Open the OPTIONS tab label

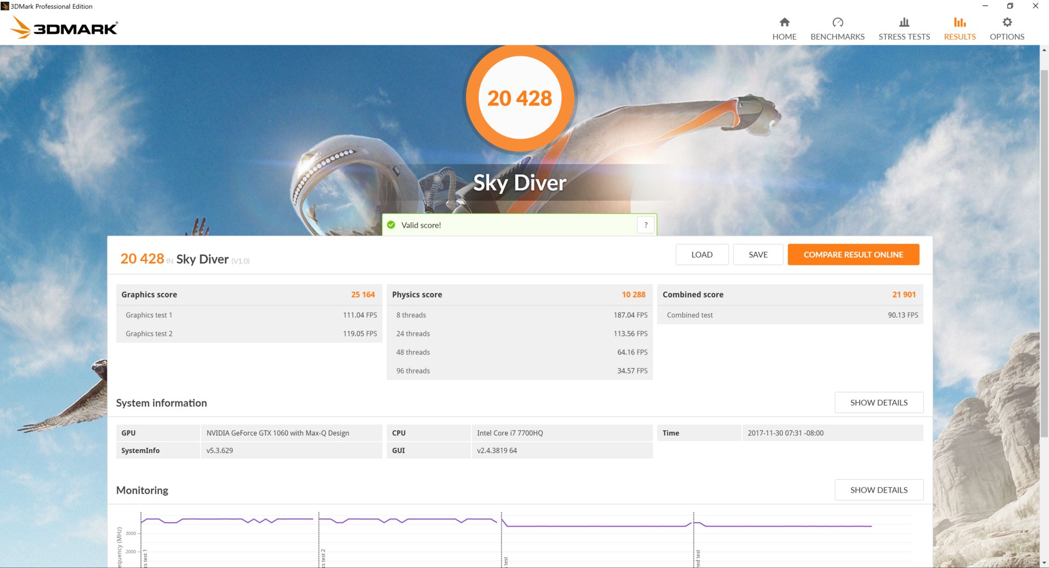(1007, 37)
